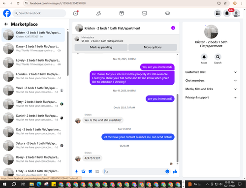This screenshot has height=188, width=246.
Task: Click the More options button
Action: click(x=153, y=47)
